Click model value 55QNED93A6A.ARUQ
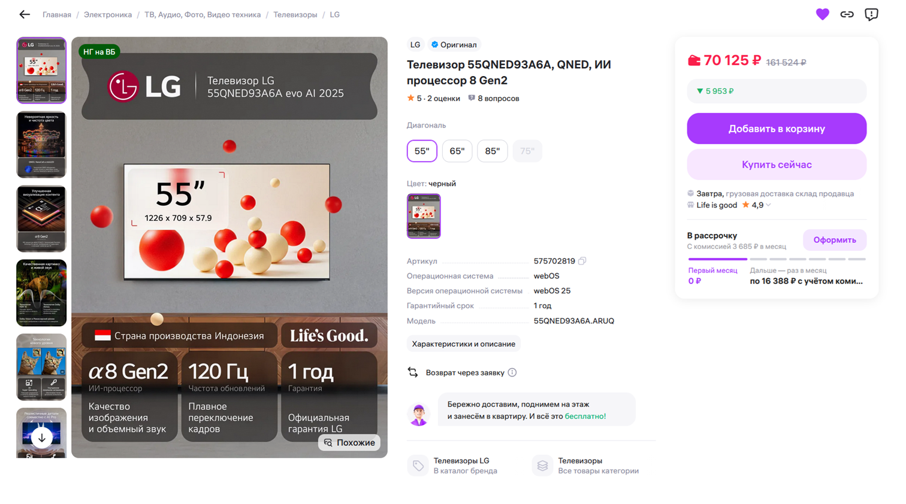 point(574,321)
